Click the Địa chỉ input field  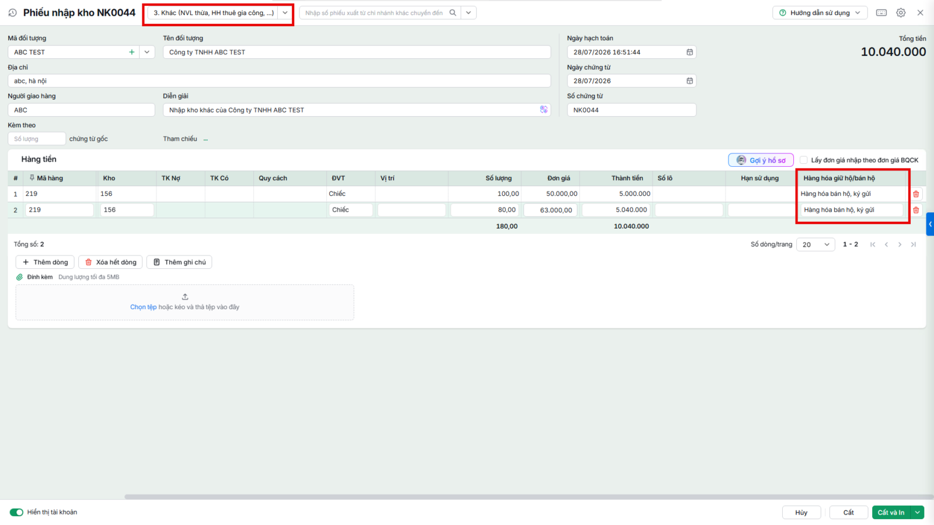[x=279, y=81]
